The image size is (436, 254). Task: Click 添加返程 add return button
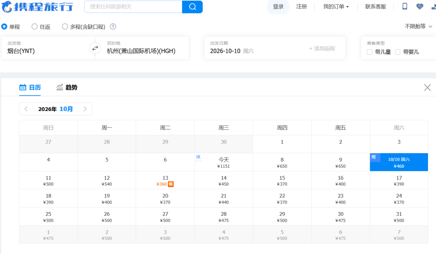(x=322, y=48)
